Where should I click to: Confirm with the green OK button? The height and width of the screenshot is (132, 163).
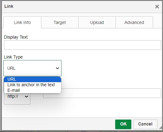coord(123,124)
